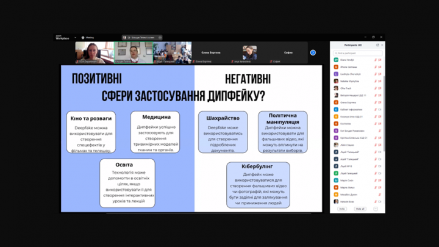Click Natalia's camera-off icon
Image resolution: width=439 pixels, height=247 pixels.
[x=380, y=81]
